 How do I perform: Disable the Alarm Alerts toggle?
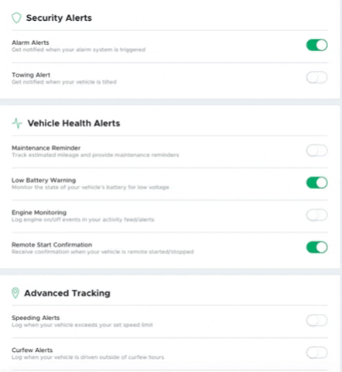317,45
